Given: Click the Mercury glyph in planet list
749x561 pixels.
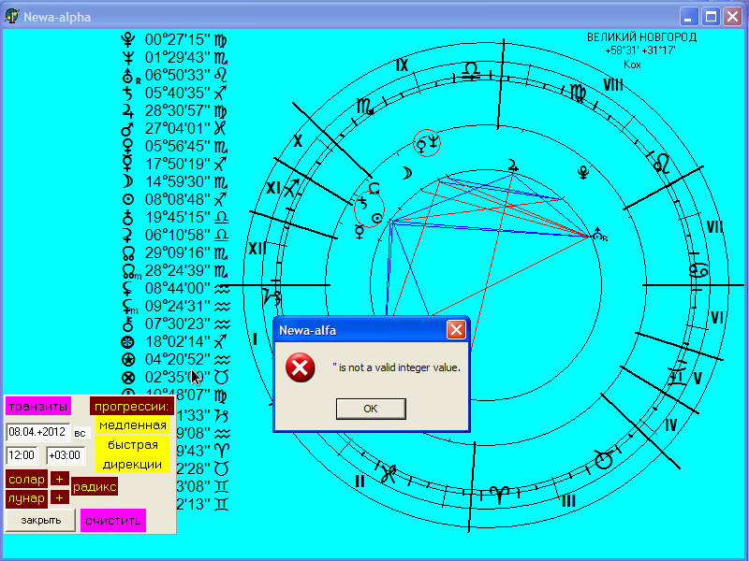Looking at the screenshot, I should click(x=128, y=164).
